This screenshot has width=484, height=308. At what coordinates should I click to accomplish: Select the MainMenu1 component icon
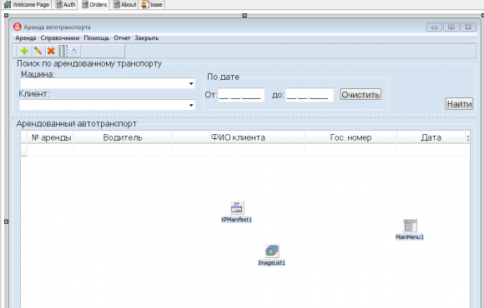click(410, 226)
